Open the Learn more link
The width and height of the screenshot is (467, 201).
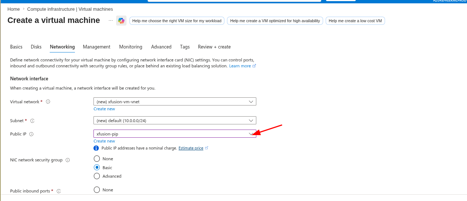point(240,66)
